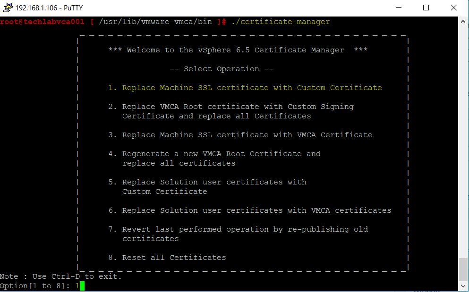Click the ./certificate-manager command text
This screenshot has width=469, height=292.
(x=281, y=22)
